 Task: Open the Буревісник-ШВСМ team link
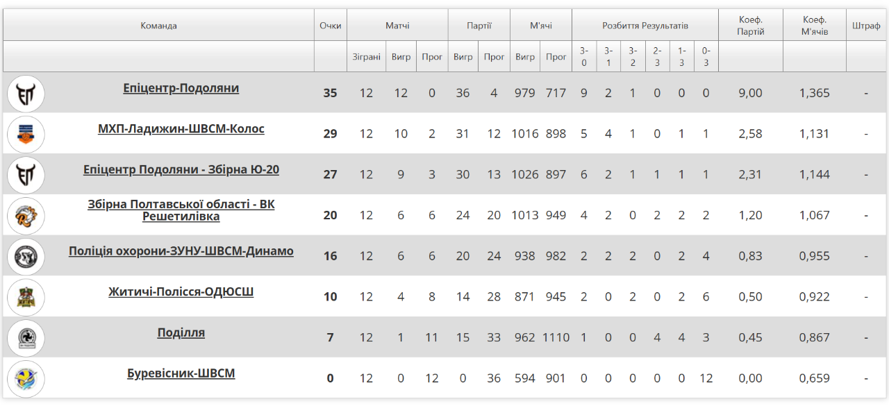click(x=181, y=374)
